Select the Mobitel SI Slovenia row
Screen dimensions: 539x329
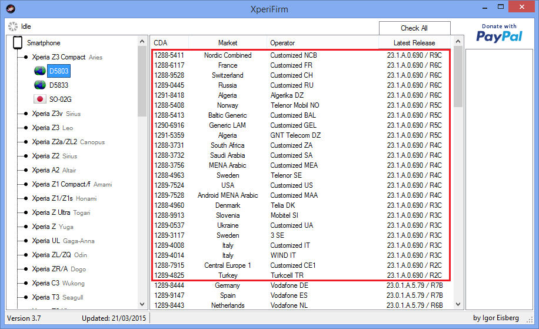301,215
